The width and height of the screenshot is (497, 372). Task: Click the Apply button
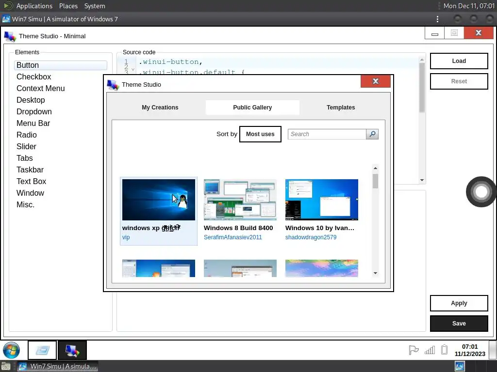(x=459, y=303)
